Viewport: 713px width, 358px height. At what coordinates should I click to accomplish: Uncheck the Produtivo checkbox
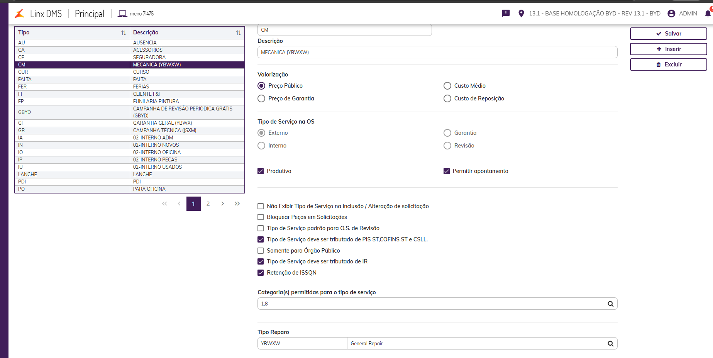[261, 171]
